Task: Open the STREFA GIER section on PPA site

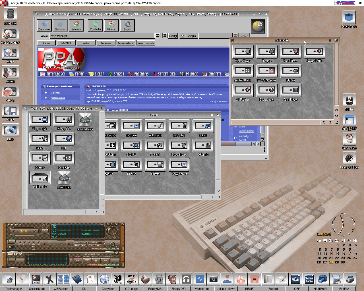Action: (x=164, y=74)
